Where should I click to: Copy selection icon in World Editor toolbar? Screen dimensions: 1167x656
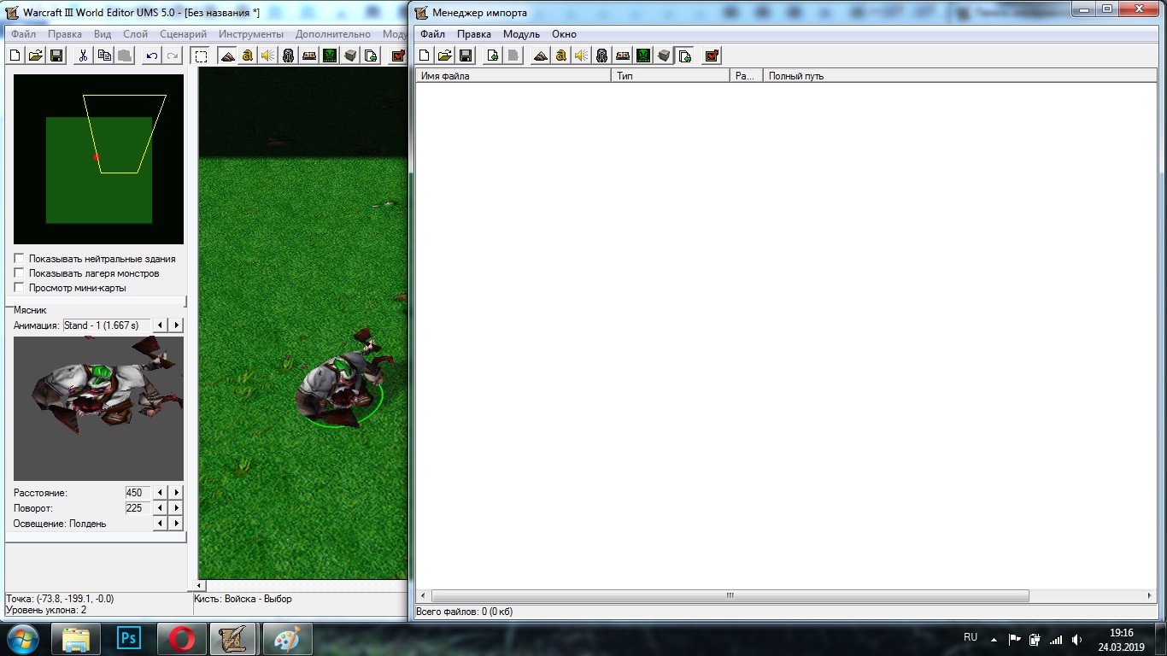104,56
